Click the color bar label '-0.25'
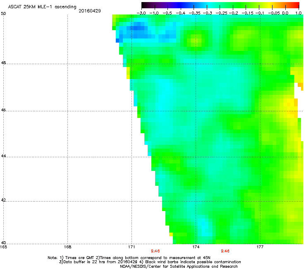The image size is (306, 269). tap(221, 13)
